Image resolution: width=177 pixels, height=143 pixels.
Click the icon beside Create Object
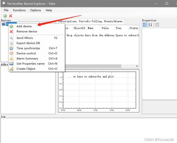click(x=11, y=69)
